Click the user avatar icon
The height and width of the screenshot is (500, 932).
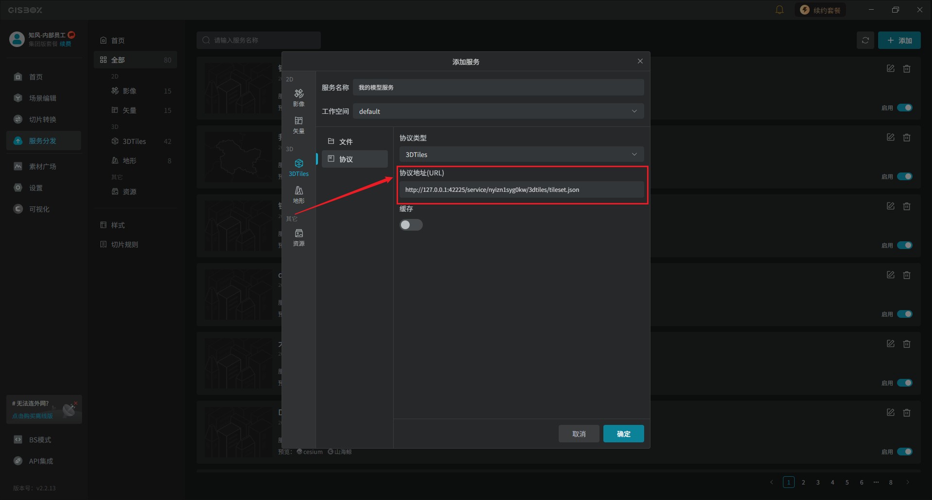pos(17,39)
